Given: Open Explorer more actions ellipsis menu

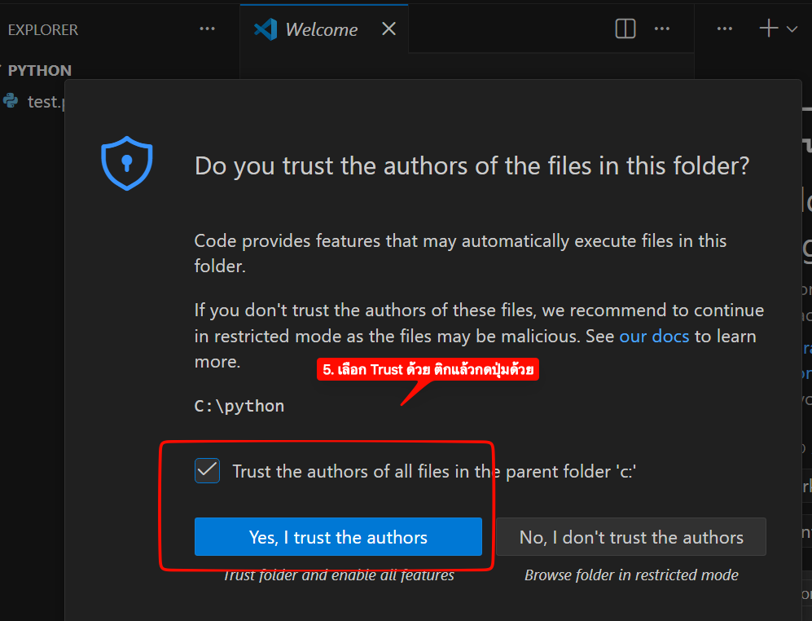Looking at the screenshot, I should 208,29.
